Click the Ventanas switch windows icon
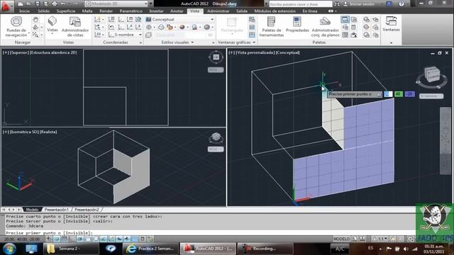The height and width of the screenshot is (255, 454). click(x=391, y=24)
